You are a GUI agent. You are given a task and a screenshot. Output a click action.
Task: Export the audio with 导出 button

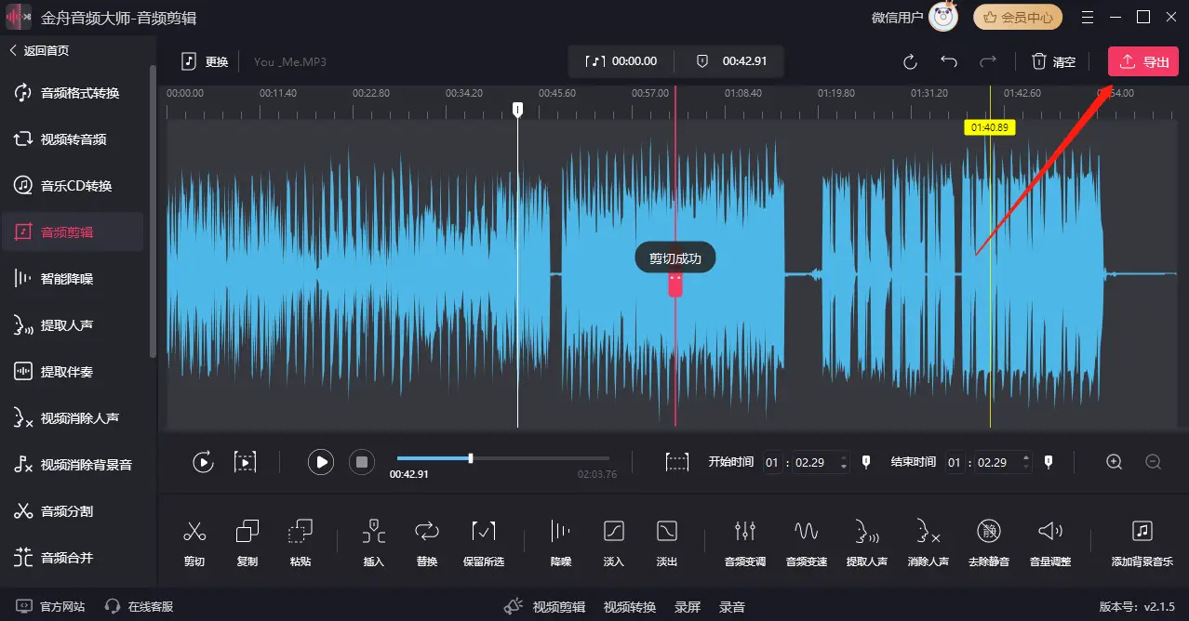coord(1142,61)
